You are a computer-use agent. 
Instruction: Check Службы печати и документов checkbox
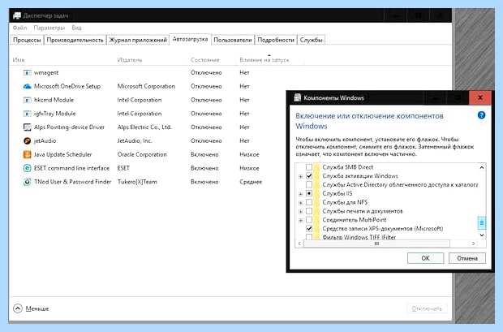point(309,211)
